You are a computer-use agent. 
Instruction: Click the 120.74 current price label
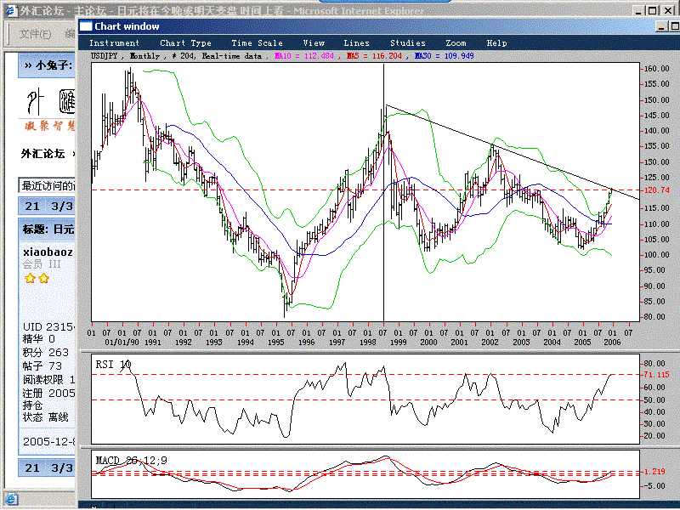[x=656, y=190]
